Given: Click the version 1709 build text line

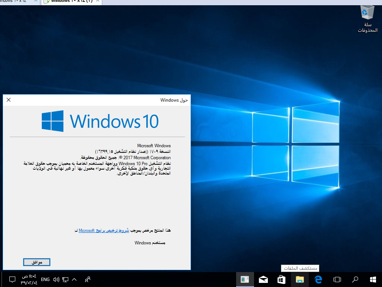Looking at the screenshot, I should click(133, 152).
